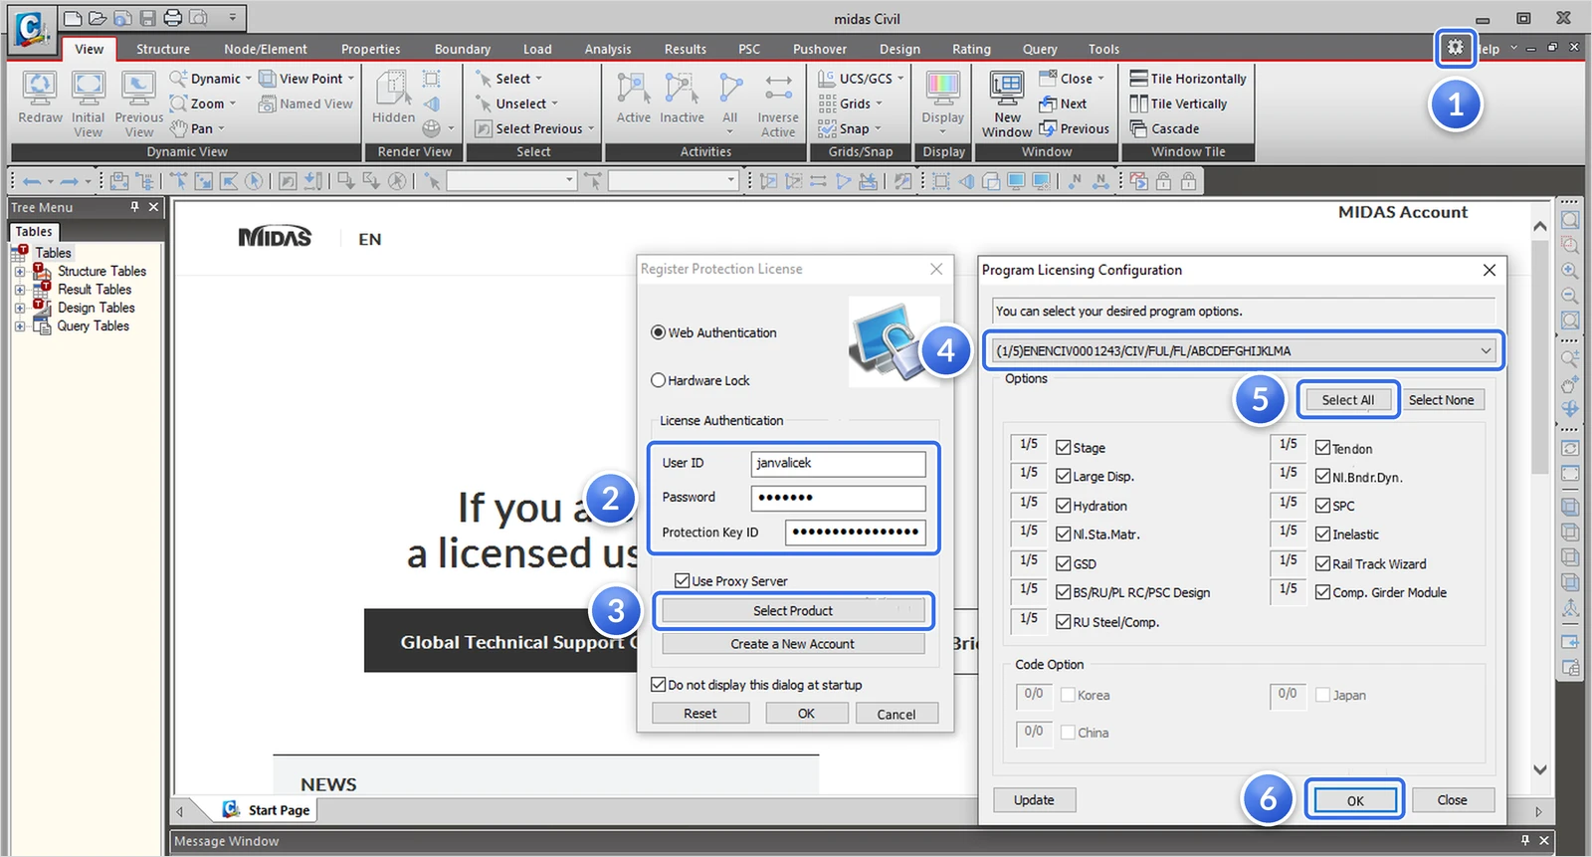Click Create a New Account button

pos(793,644)
